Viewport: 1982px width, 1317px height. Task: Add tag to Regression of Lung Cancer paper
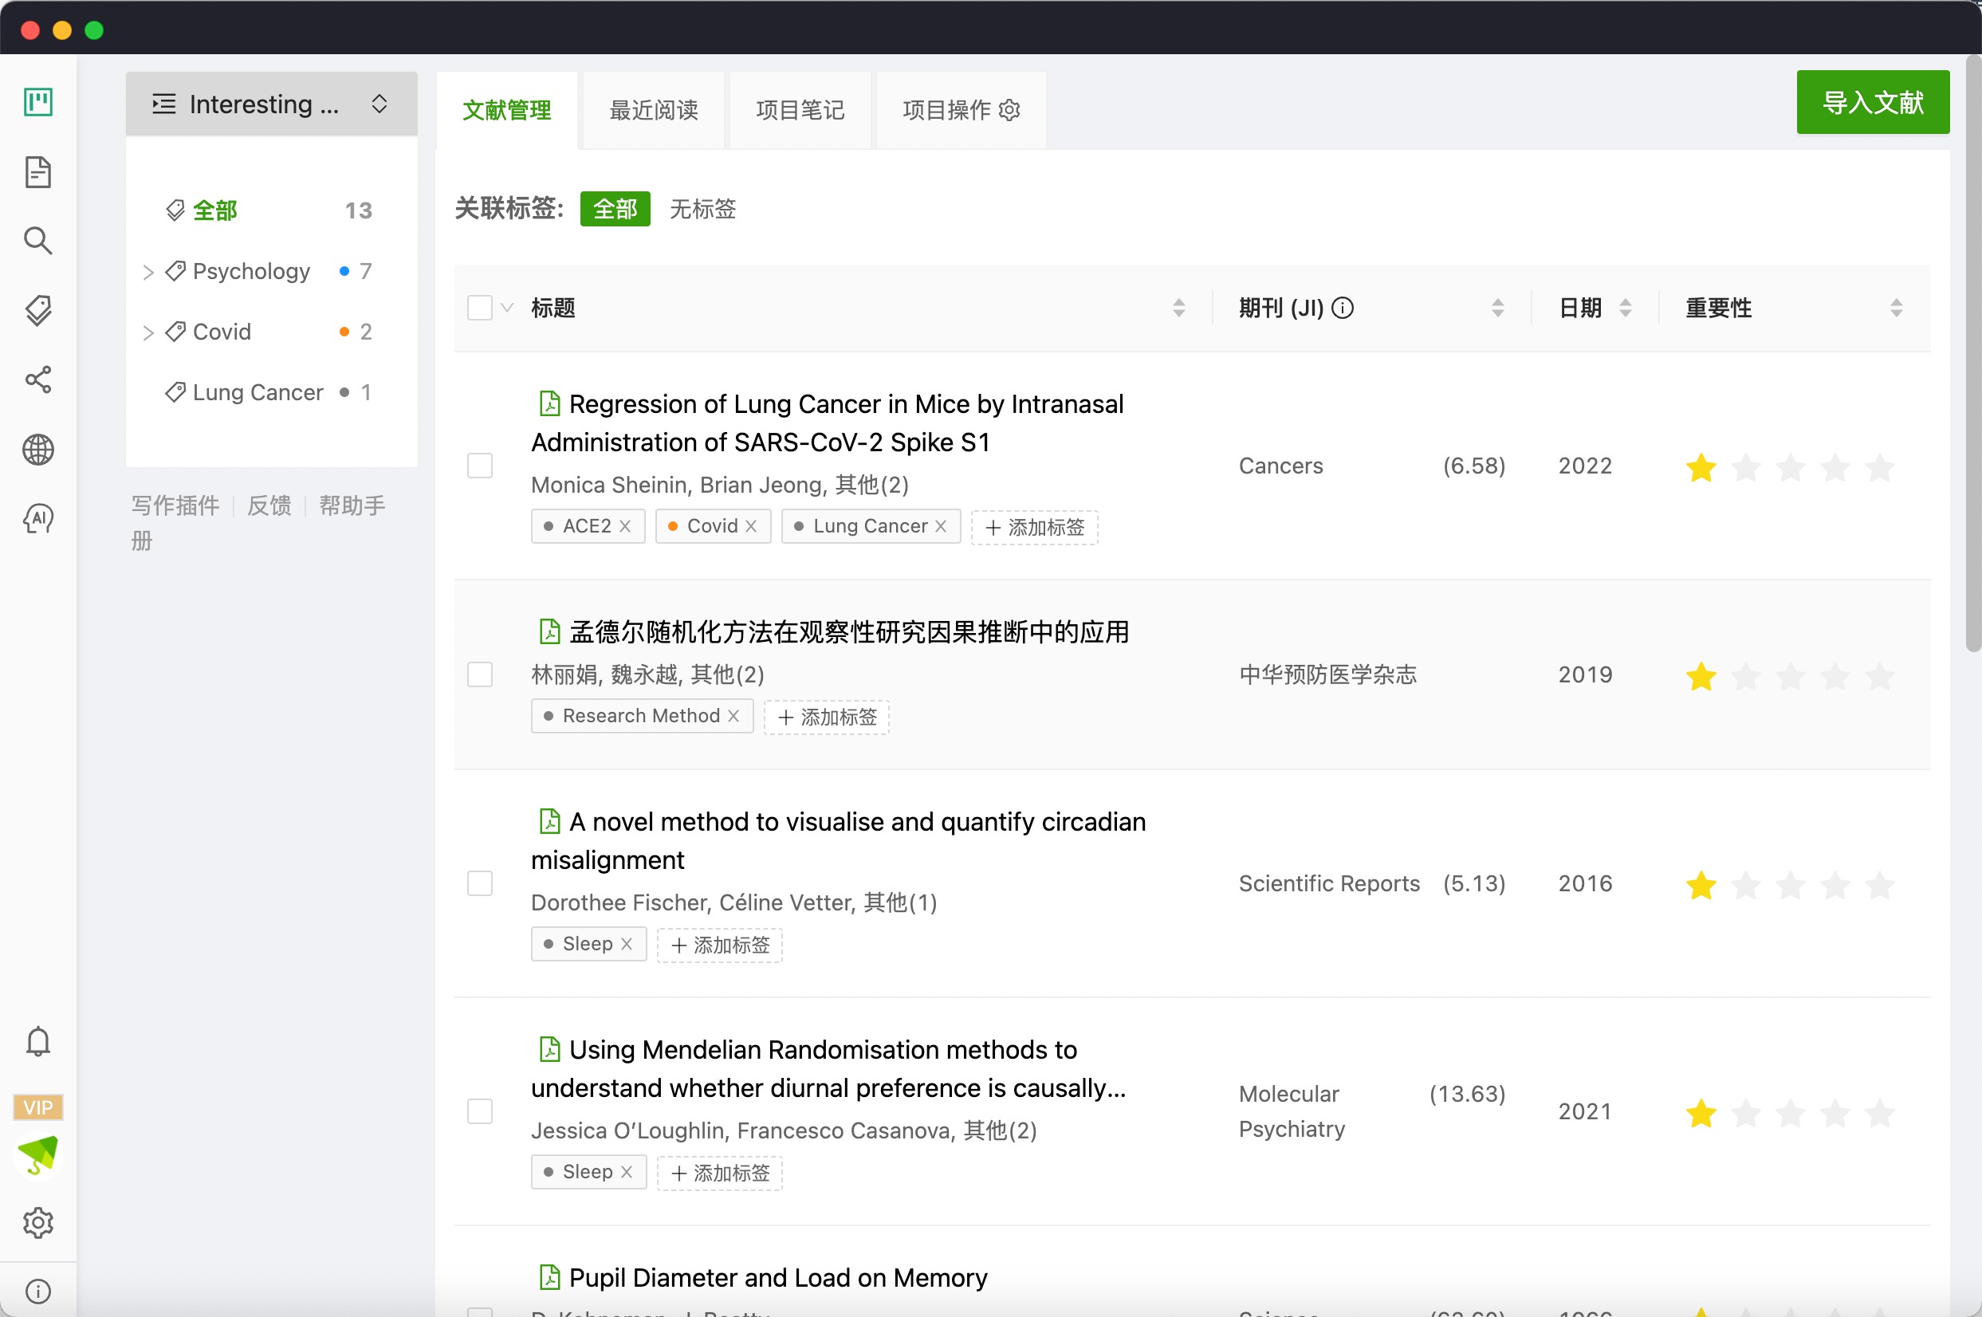click(1034, 528)
